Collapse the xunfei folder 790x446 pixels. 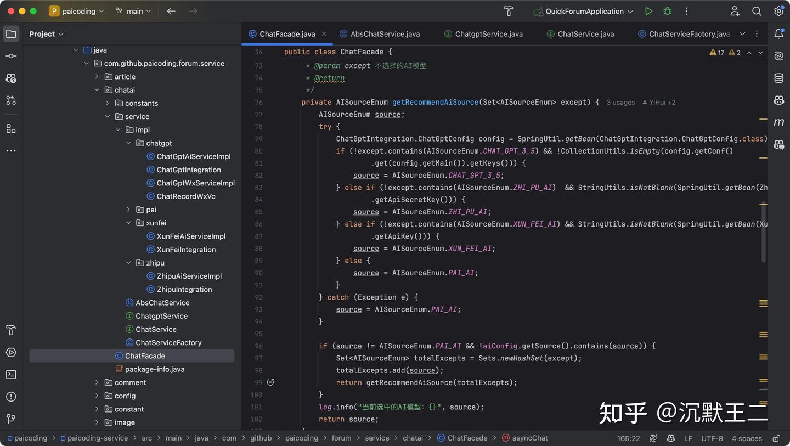(x=128, y=223)
